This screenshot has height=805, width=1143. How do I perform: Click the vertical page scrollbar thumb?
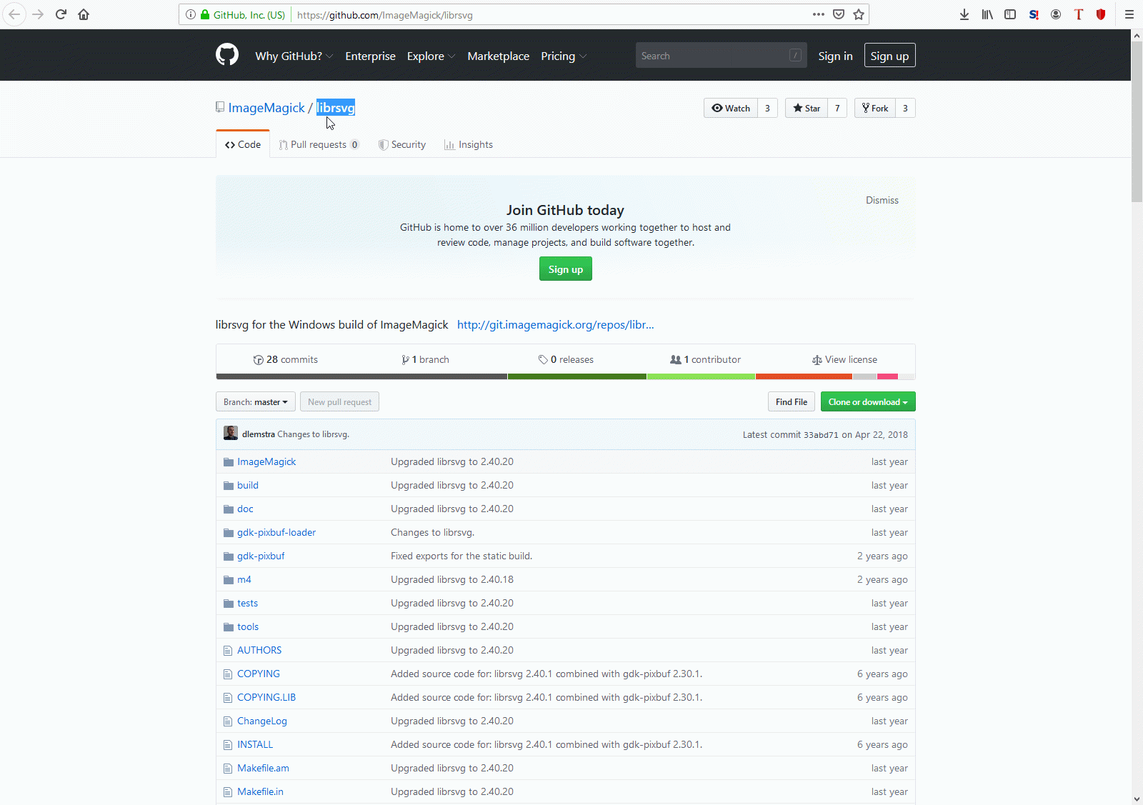pos(1137,121)
